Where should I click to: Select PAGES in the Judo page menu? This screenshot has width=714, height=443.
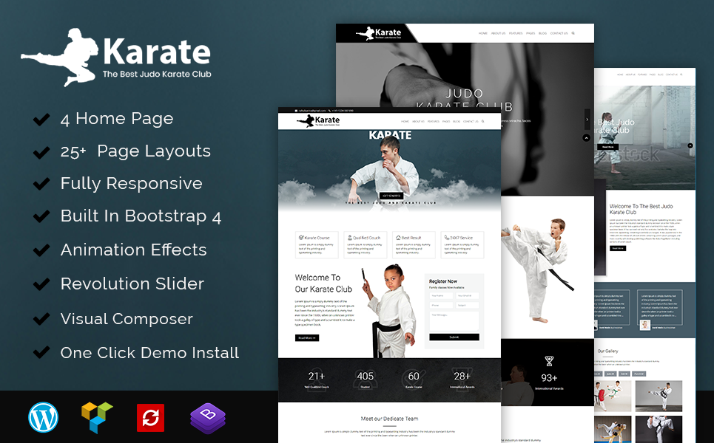pos(531,33)
